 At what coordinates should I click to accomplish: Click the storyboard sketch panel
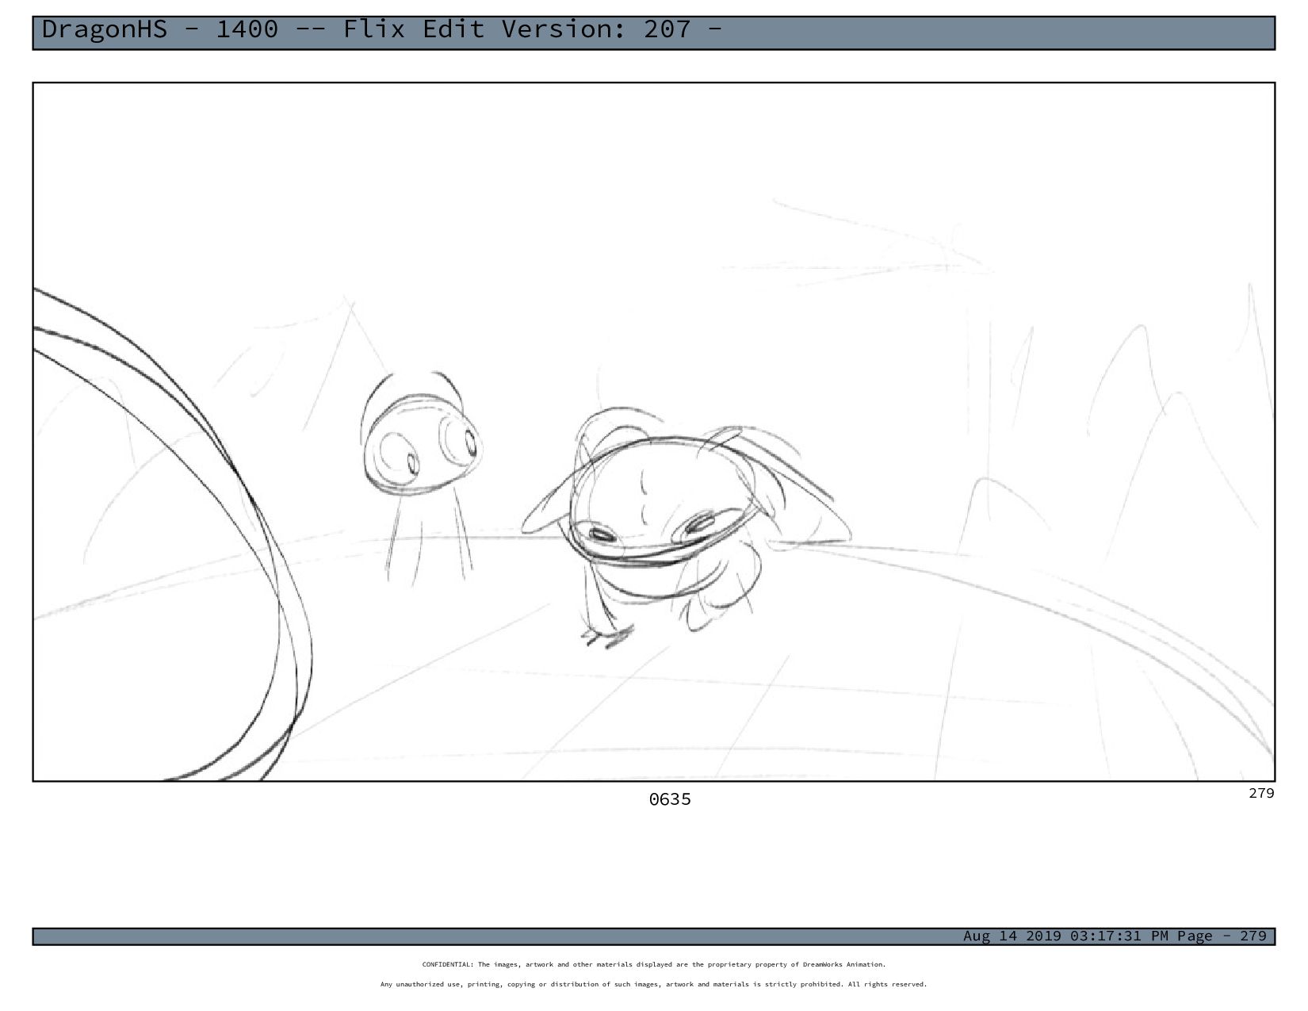pyautogui.click(x=654, y=432)
